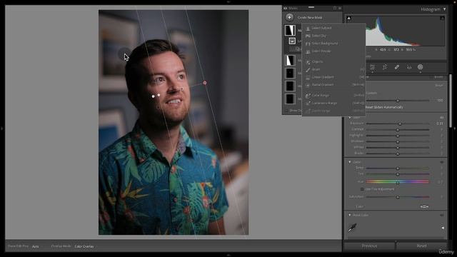Choose Select Sky from the mask menu
This screenshot has width=457, height=257.
click(333, 36)
